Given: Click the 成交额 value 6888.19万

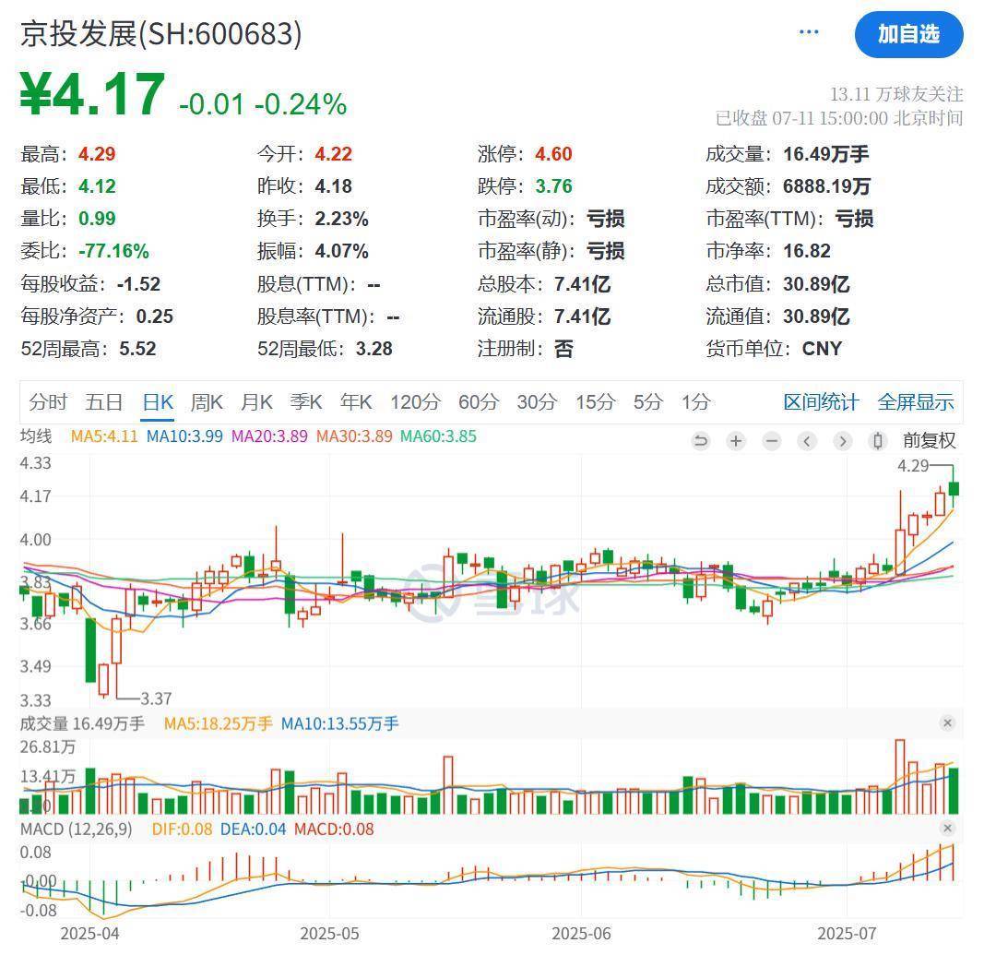Looking at the screenshot, I should tap(827, 185).
